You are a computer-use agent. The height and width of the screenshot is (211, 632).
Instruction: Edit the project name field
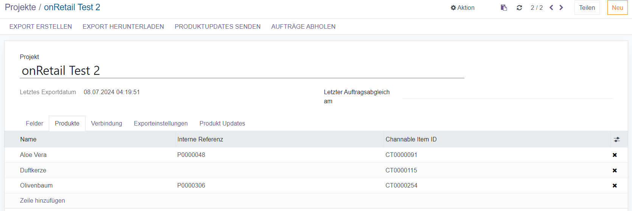pos(242,71)
